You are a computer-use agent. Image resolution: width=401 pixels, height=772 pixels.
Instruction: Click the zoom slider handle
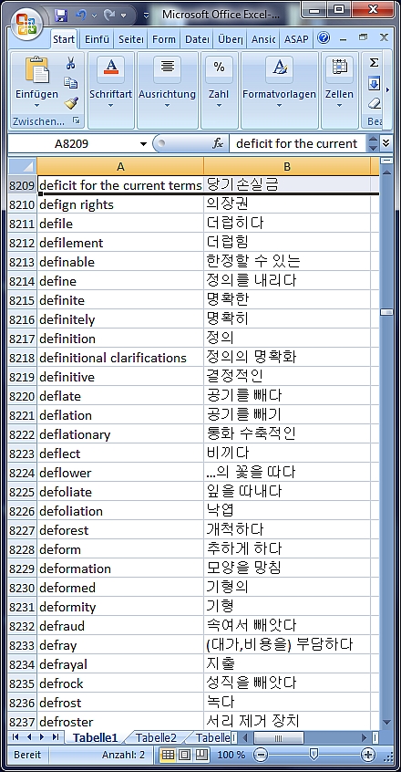point(314,754)
